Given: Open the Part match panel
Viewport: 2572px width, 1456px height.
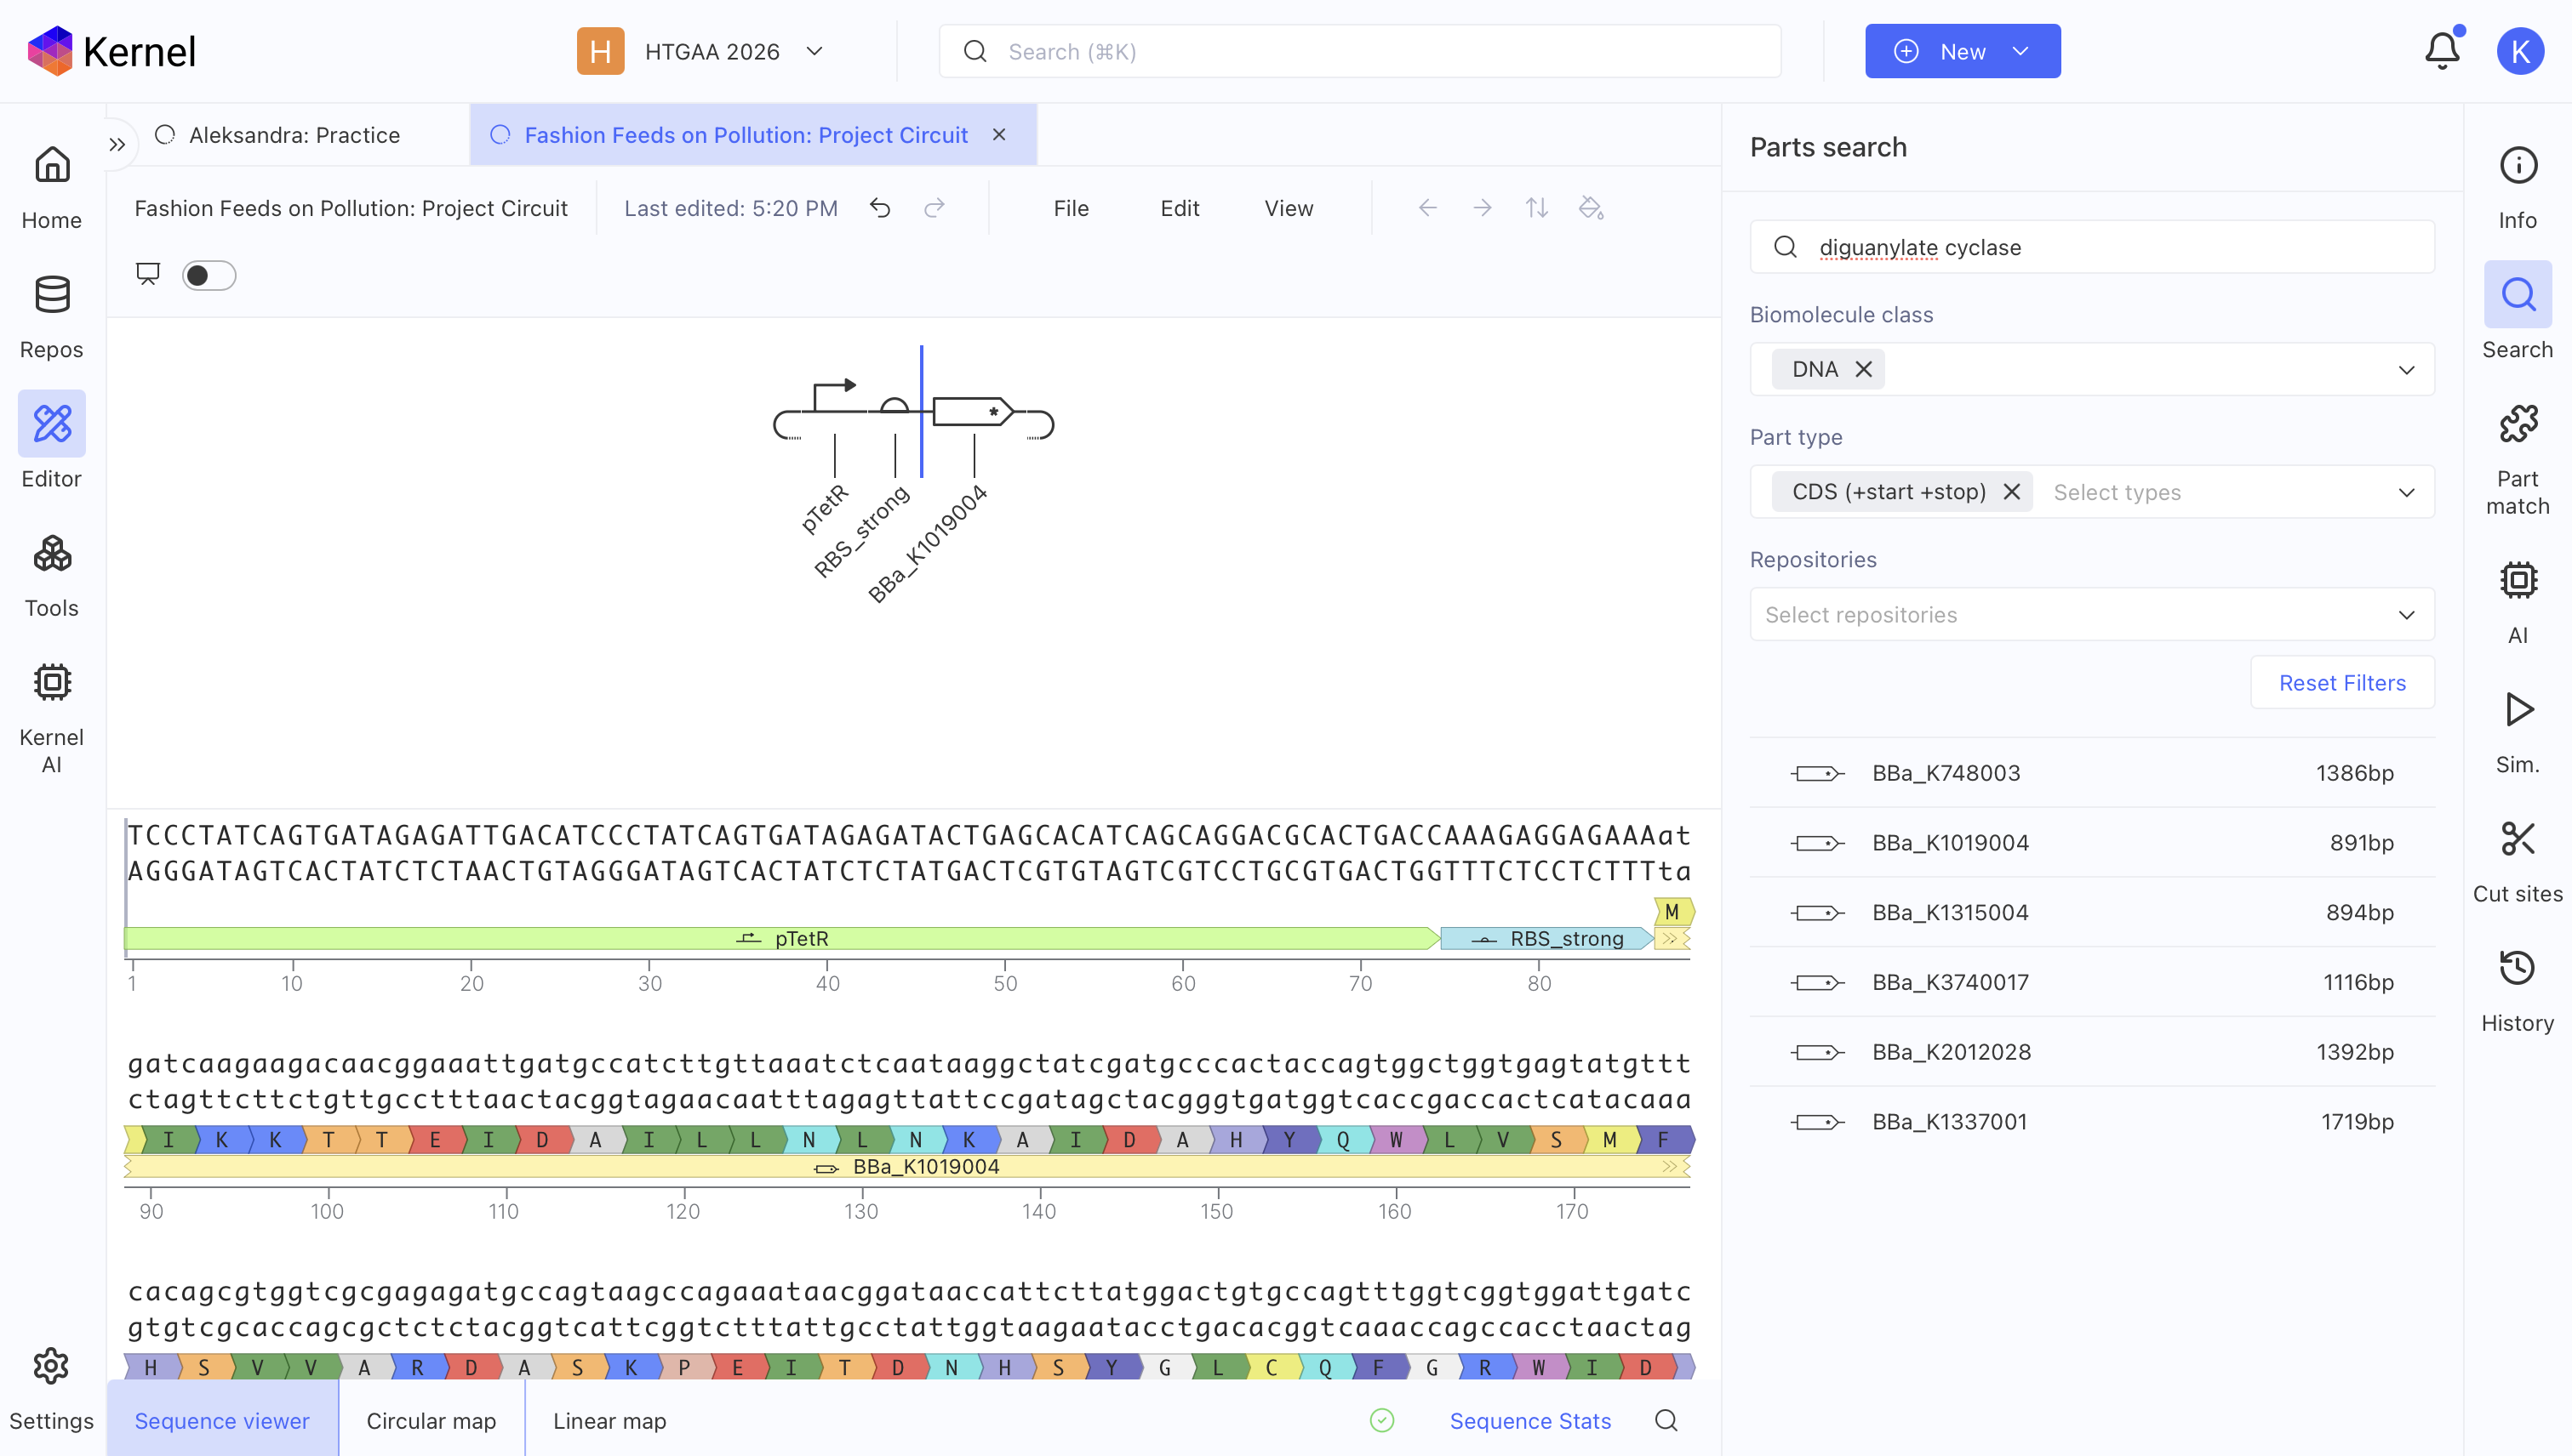Looking at the screenshot, I should pyautogui.click(x=2517, y=459).
